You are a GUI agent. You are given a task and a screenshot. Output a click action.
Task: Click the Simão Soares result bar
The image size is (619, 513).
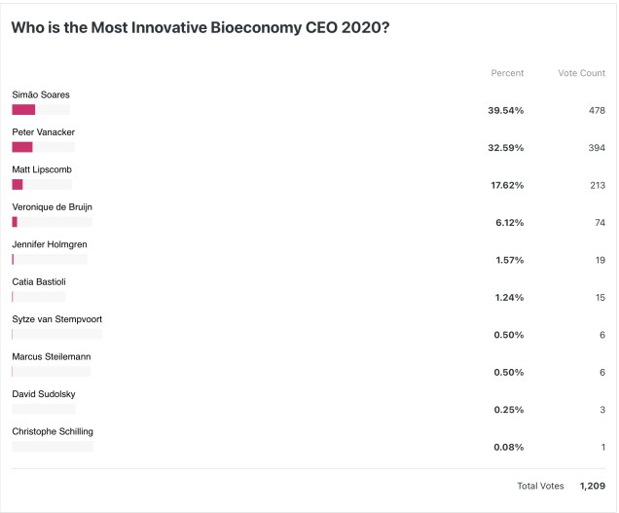tap(41, 110)
